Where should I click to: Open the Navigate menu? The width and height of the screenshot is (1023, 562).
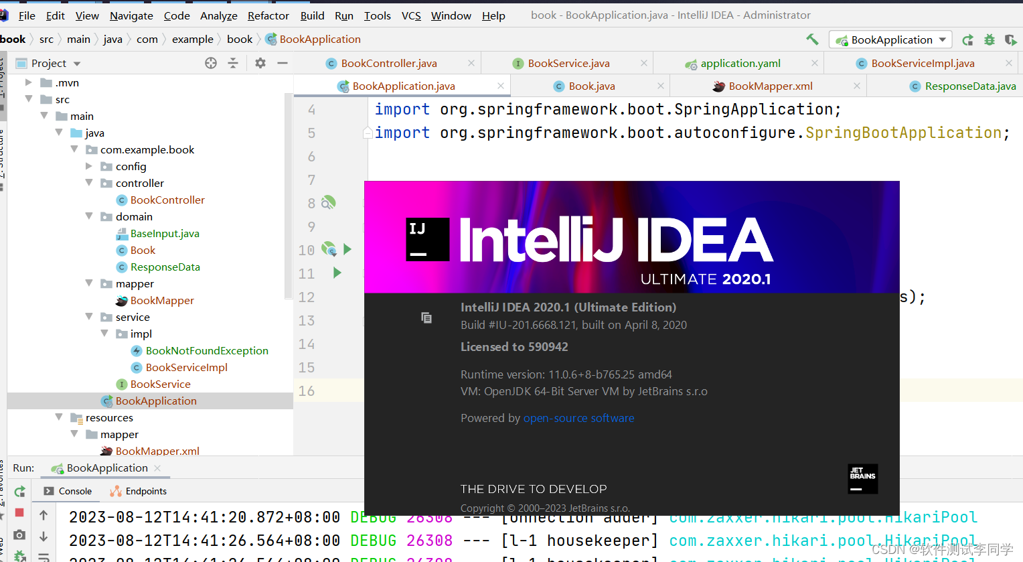[x=131, y=15]
